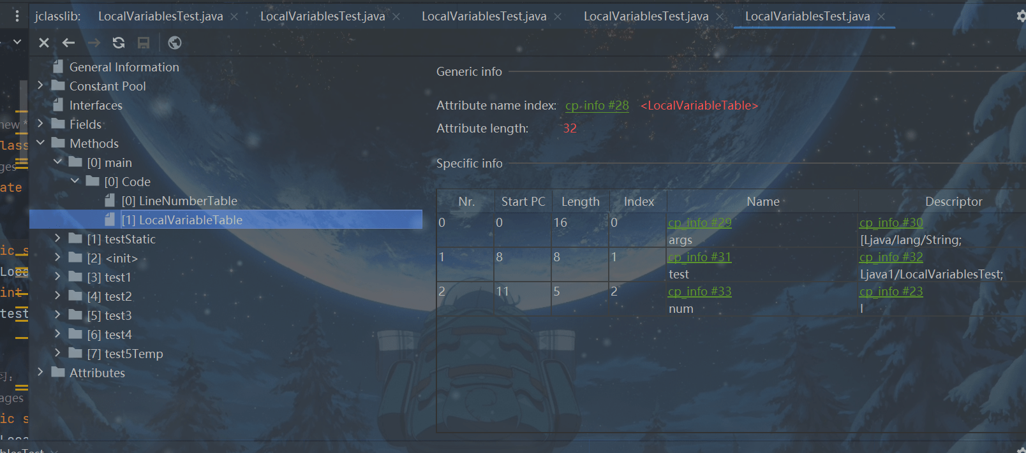Collapse the Methods tree node
Screen dimensions: 1026x453
(40, 143)
